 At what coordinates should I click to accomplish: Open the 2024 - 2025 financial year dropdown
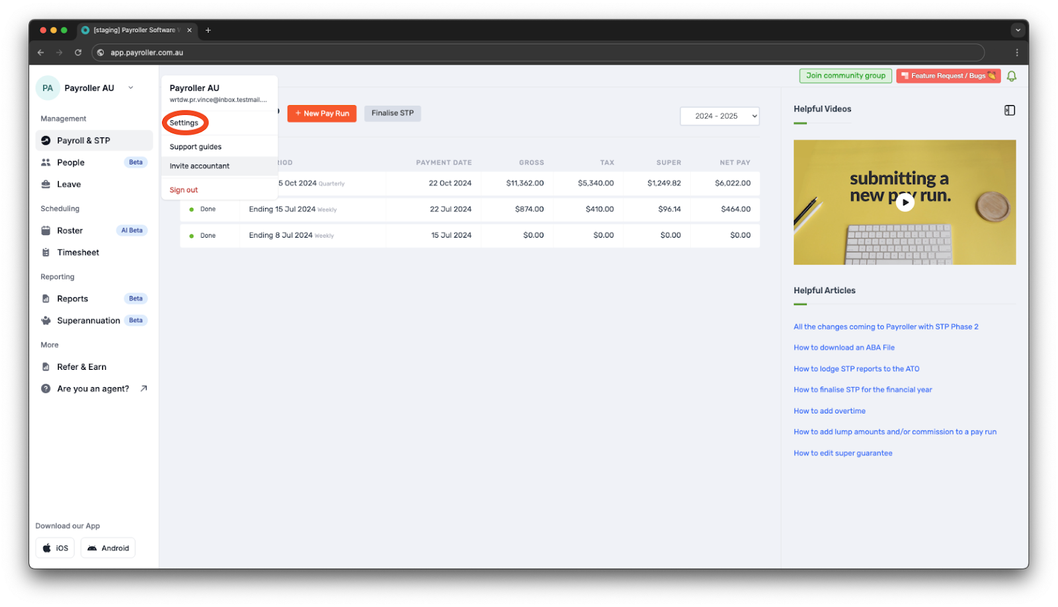pyautogui.click(x=719, y=116)
